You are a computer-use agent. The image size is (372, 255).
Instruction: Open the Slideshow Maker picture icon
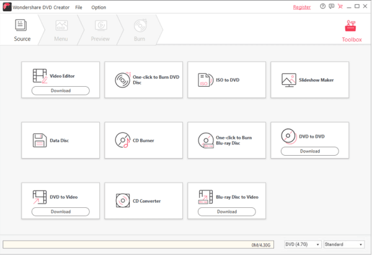tap(289, 80)
